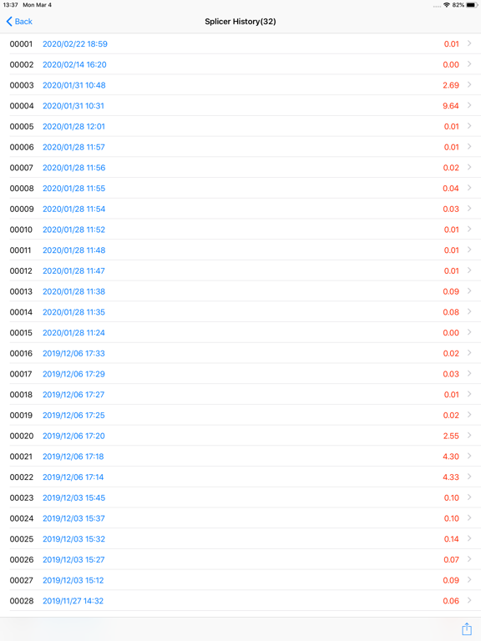The width and height of the screenshot is (481, 641).
Task: Select splice record 00015
Action: click(x=240, y=332)
